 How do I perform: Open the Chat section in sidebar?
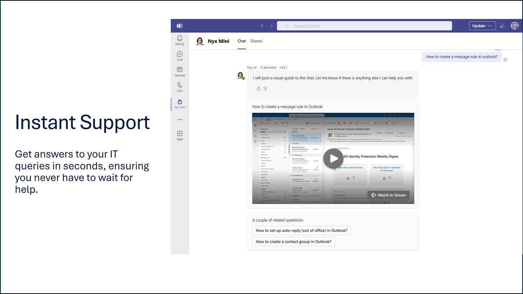(180, 56)
